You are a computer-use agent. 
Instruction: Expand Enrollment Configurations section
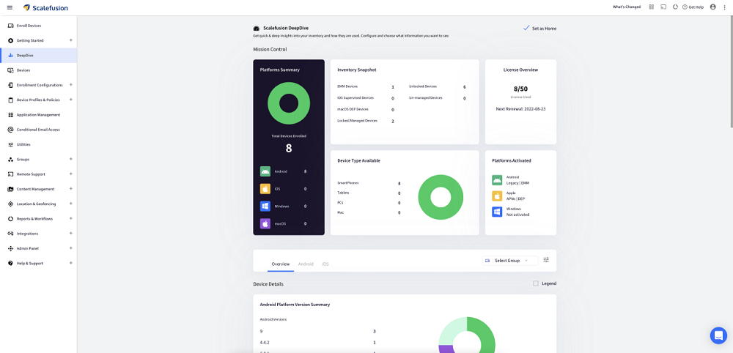(71, 85)
